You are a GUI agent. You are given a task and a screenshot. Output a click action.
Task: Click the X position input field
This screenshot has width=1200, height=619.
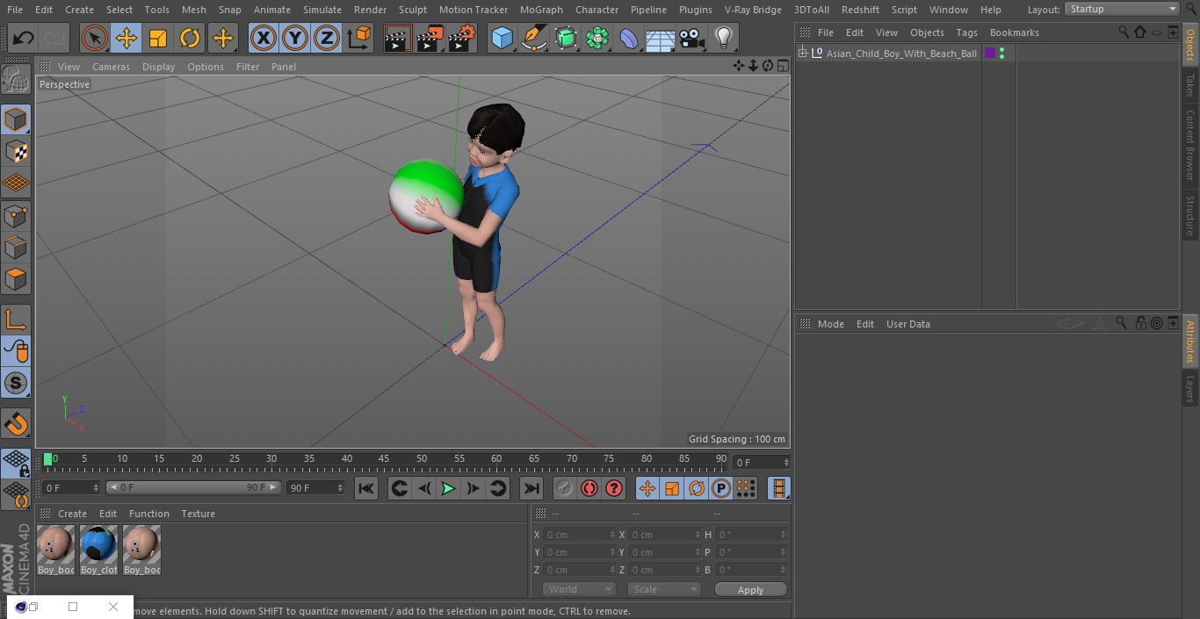click(580, 535)
